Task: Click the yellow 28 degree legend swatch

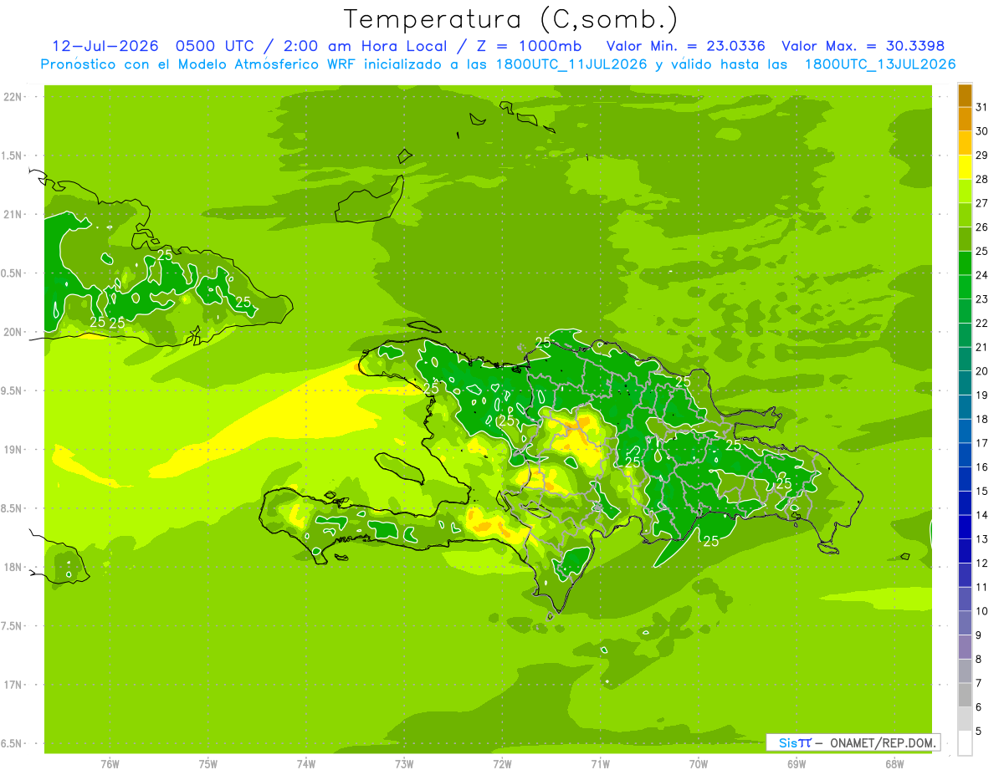Action: tap(965, 167)
